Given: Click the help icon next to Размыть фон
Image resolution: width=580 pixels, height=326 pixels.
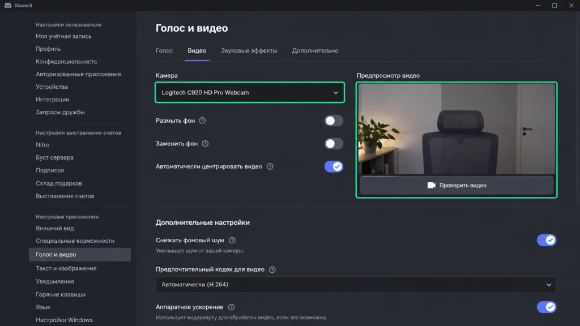Looking at the screenshot, I should point(202,121).
